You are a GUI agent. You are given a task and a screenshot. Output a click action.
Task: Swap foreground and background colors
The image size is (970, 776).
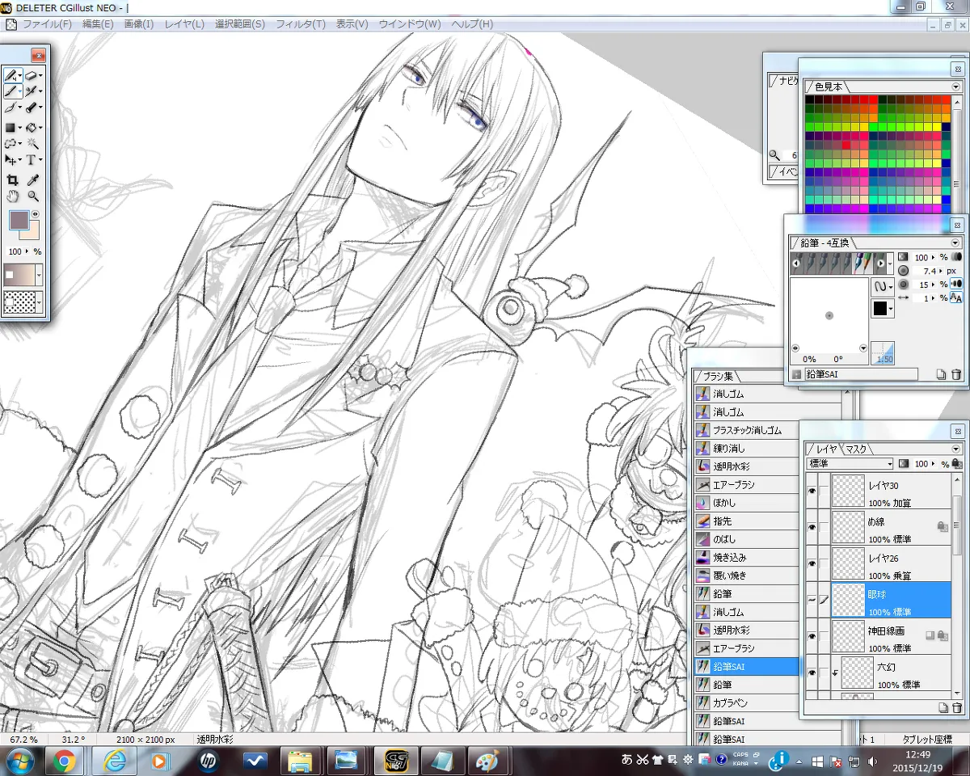click(x=35, y=213)
